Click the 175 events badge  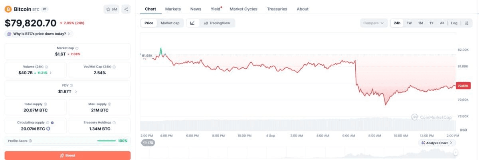tap(148, 143)
